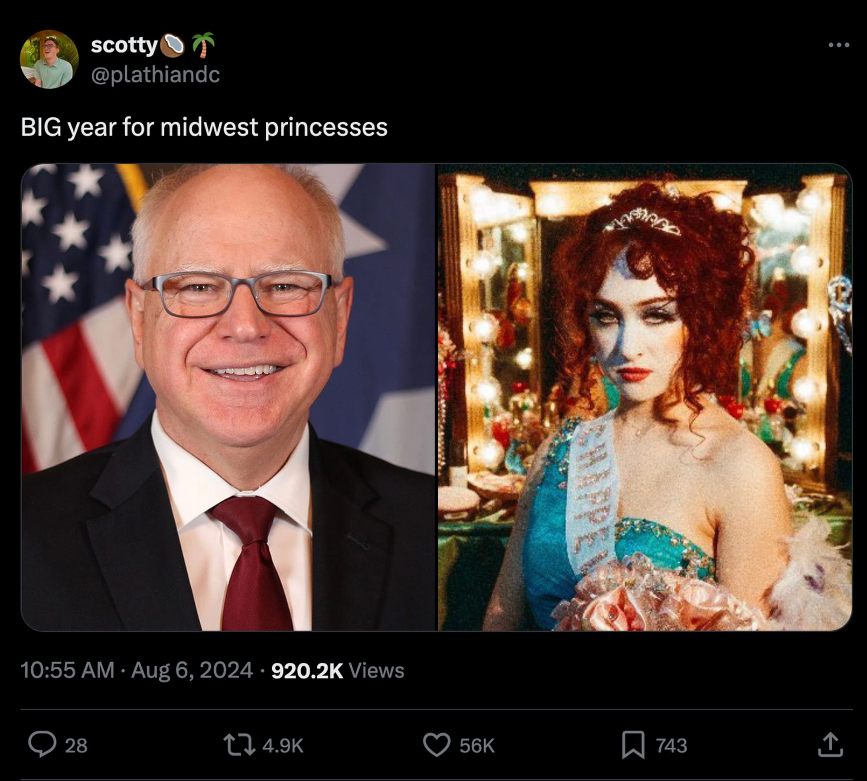Click the 10:55 AM Aug 6, 2024 timestamp

pyautogui.click(x=137, y=670)
